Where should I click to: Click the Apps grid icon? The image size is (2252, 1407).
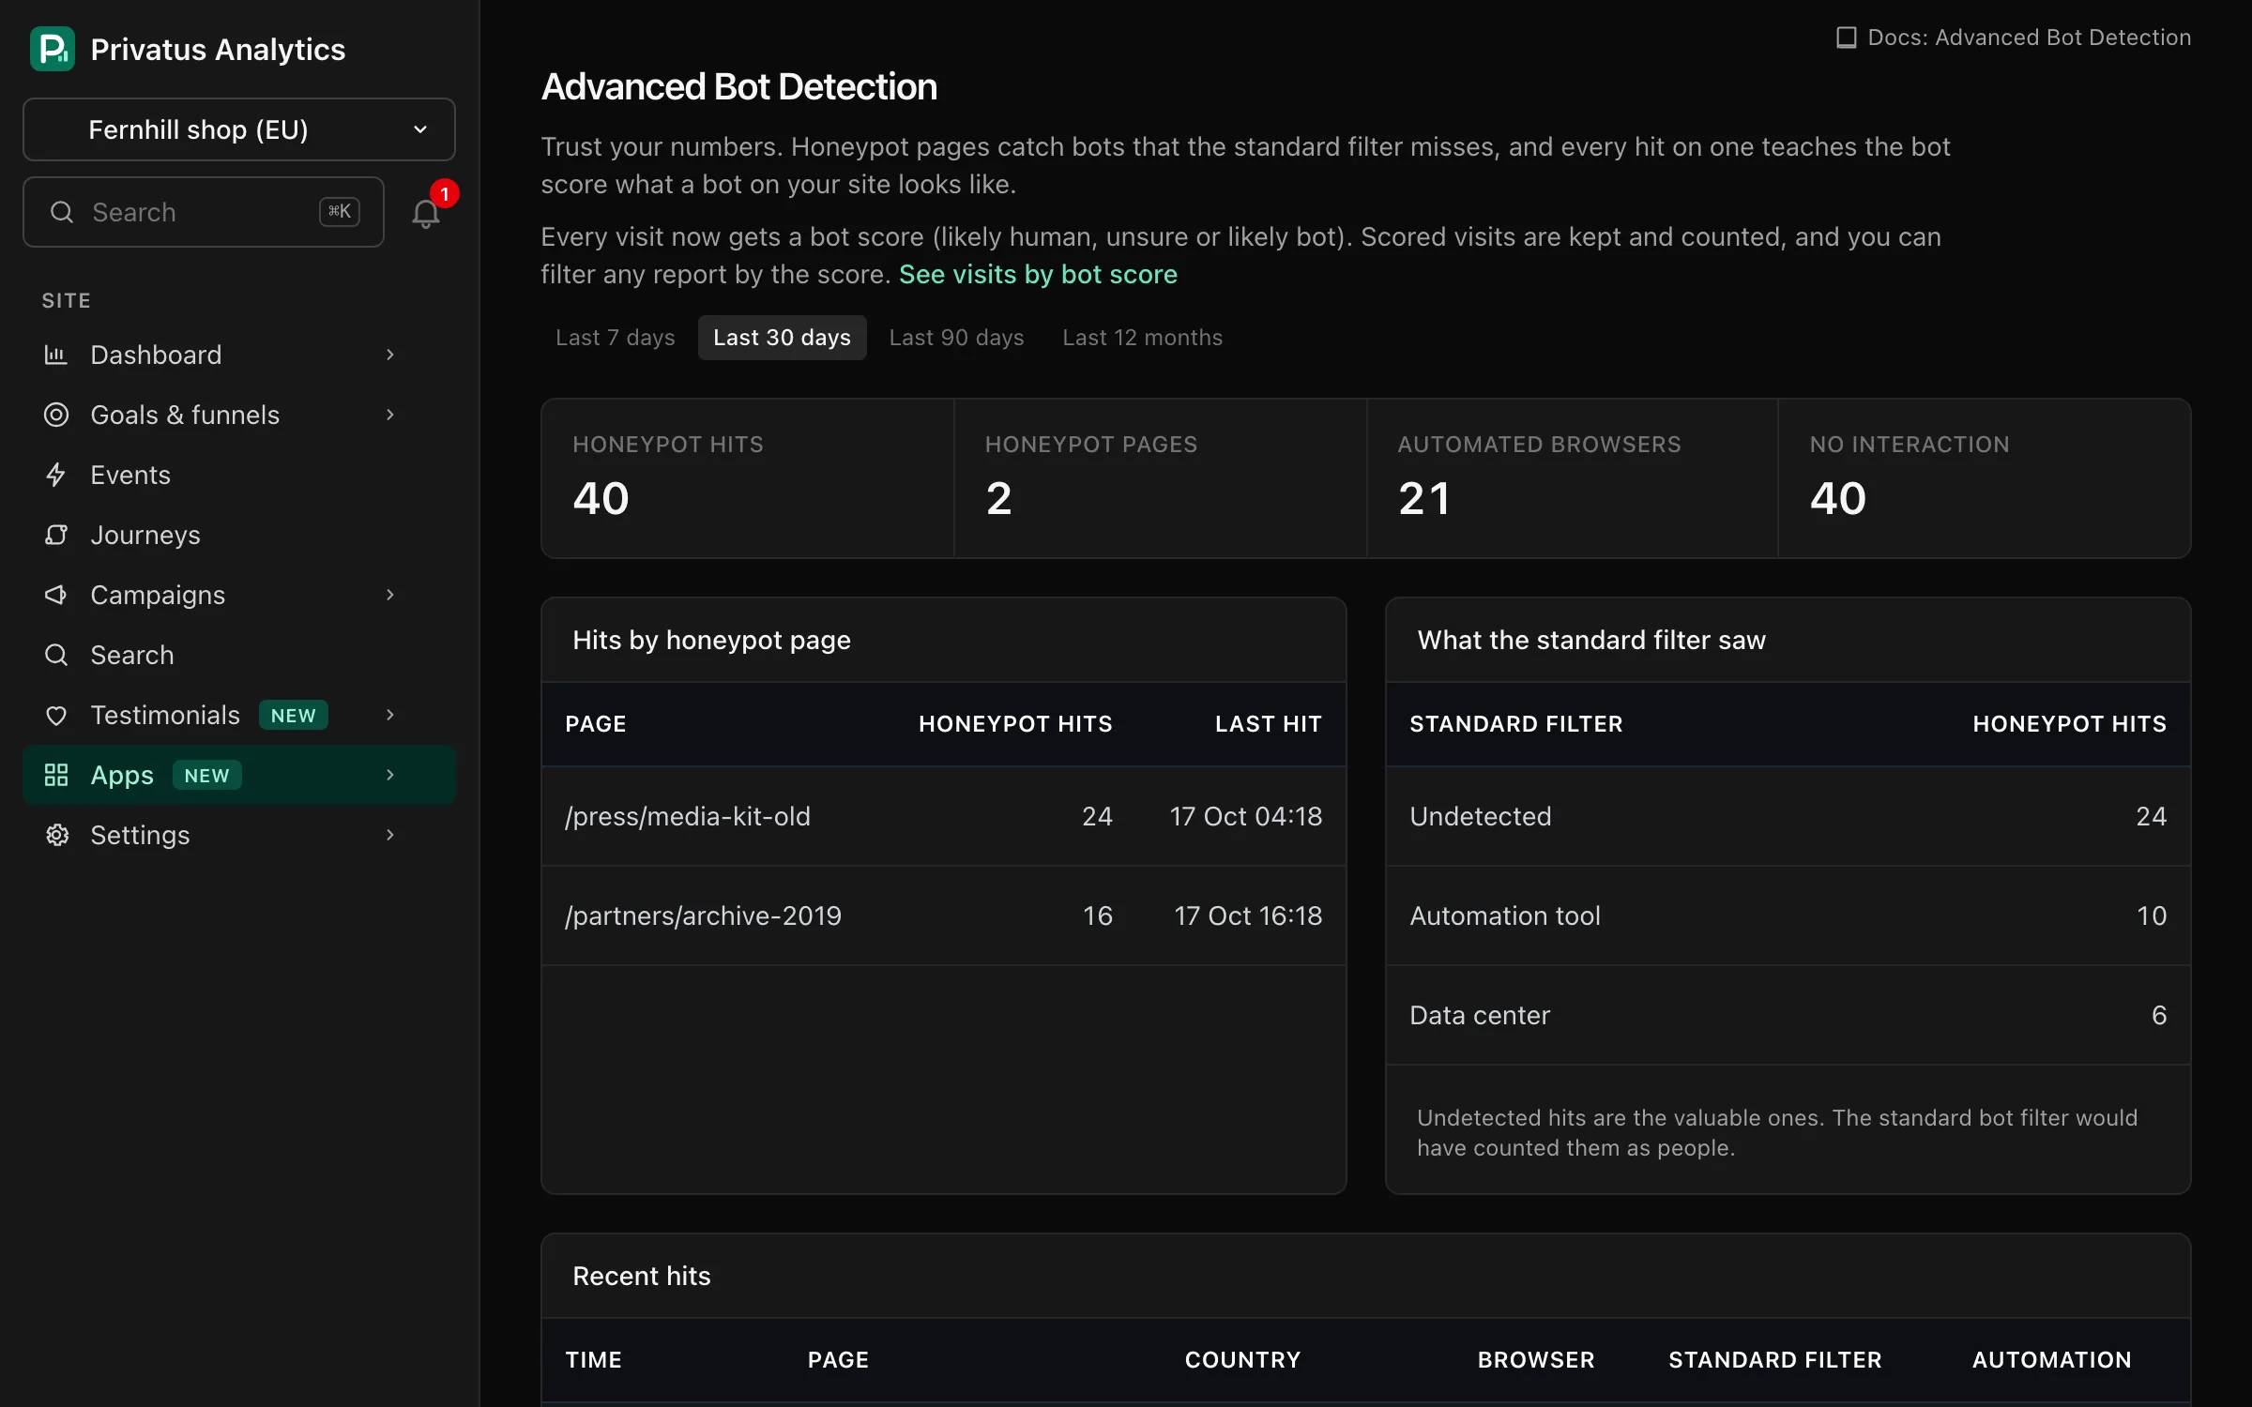[x=56, y=775]
